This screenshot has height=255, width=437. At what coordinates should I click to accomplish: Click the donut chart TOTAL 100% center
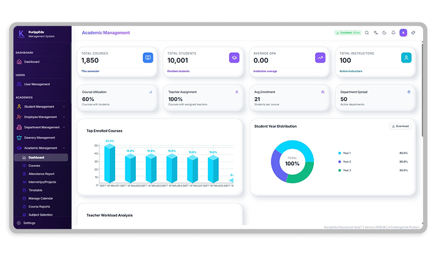pyautogui.click(x=292, y=162)
